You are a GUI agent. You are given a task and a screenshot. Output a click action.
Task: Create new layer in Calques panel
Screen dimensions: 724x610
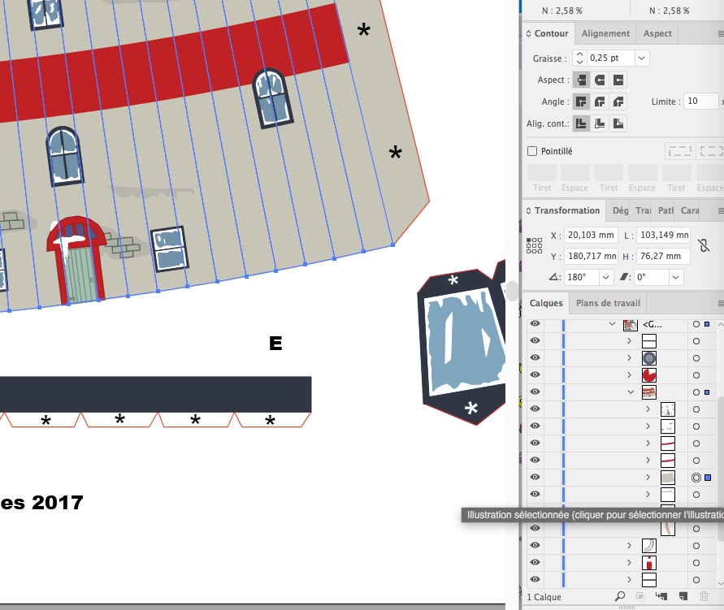point(683,597)
